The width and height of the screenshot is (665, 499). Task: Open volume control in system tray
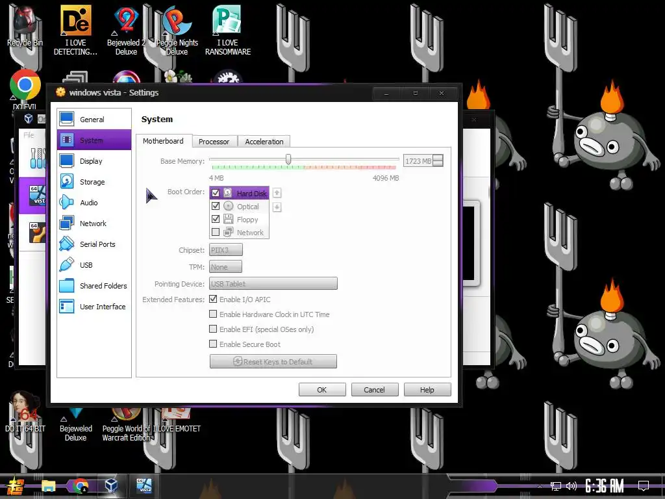[x=571, y=486]
